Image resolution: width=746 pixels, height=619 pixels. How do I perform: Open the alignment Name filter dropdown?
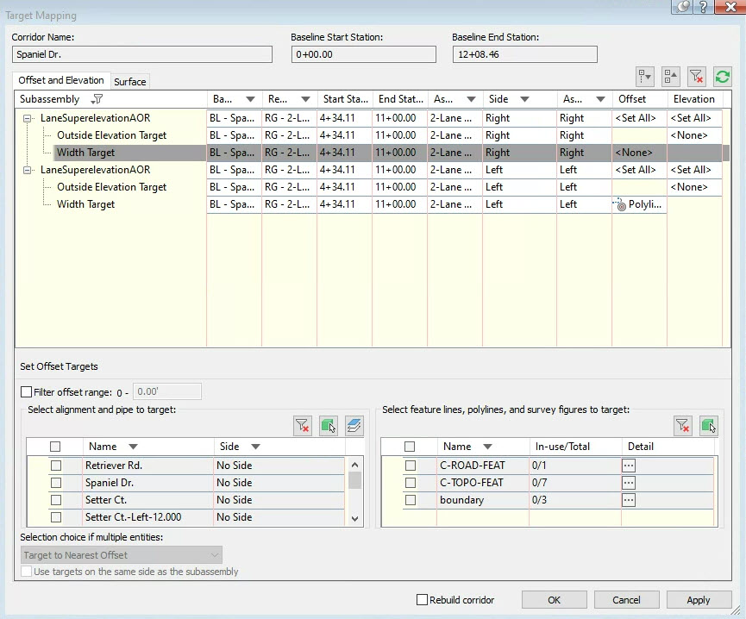coord(133,447)
